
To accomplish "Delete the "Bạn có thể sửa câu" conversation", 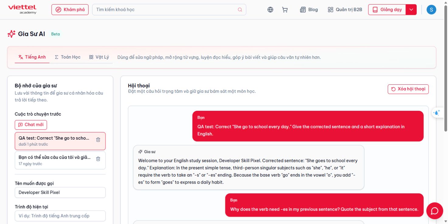I will 98,159.
